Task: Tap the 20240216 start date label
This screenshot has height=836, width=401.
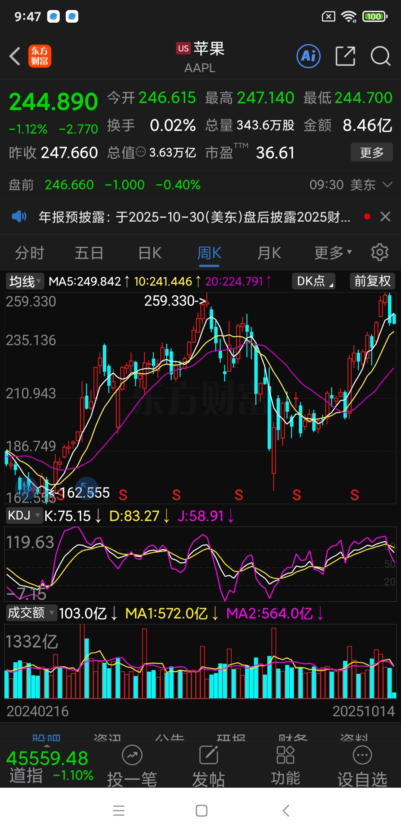Action: tap(38, 711)
